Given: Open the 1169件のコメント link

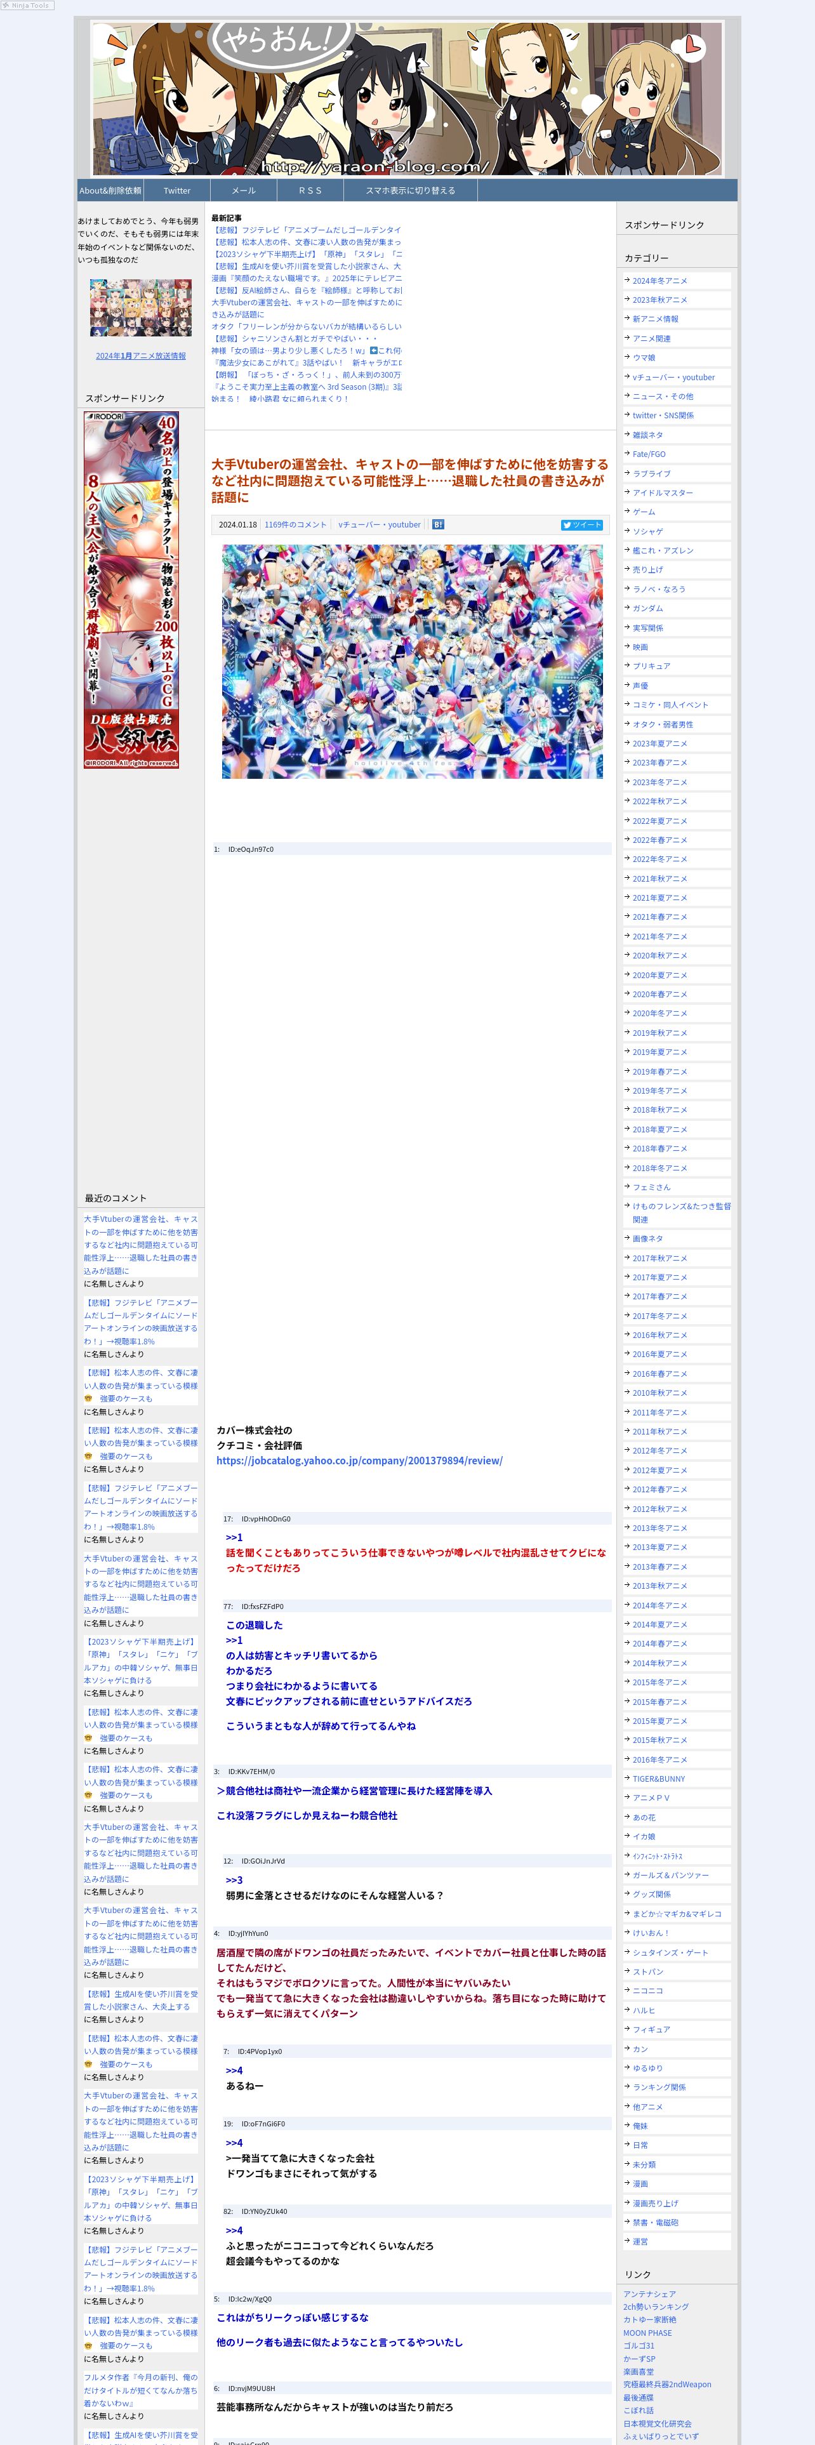Looking at the screenshot, I should tap(295, 524).
